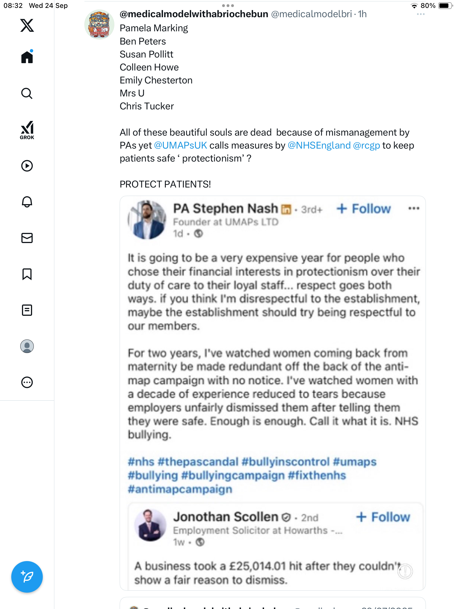Open the @NHSEngland mention
This screenshot has width=456, height=609.
[319, 145]
